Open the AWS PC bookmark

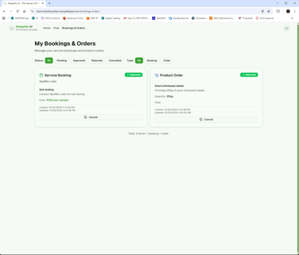pos(92,18)
